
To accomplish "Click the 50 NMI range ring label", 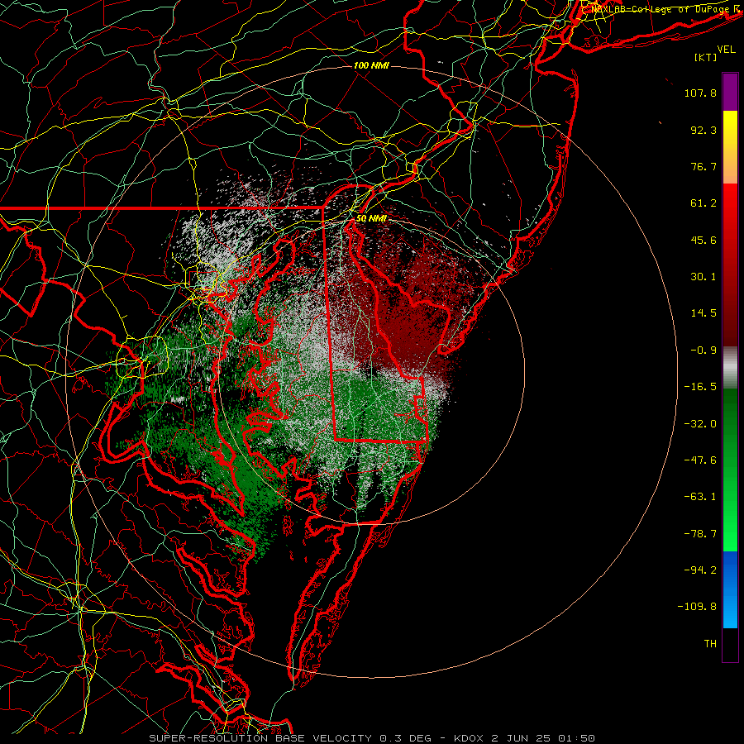I will 371,218.
